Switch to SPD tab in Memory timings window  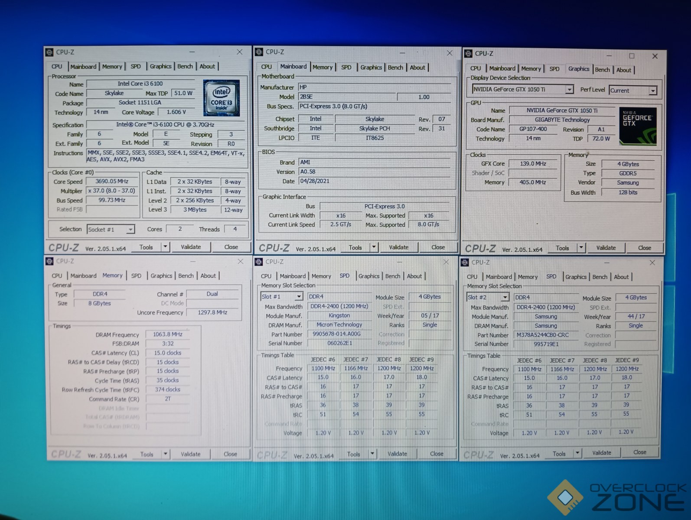tap(136, 276)
